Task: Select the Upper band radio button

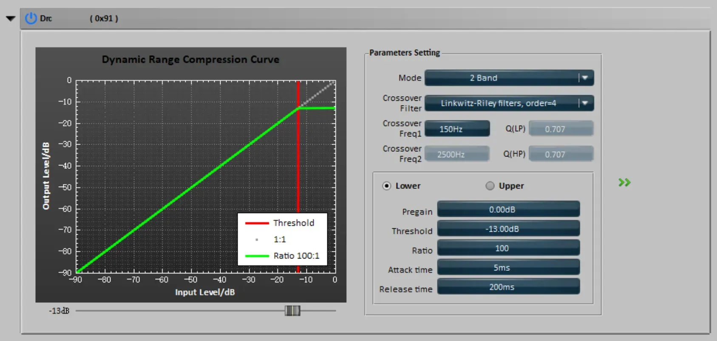Action: 490,186
